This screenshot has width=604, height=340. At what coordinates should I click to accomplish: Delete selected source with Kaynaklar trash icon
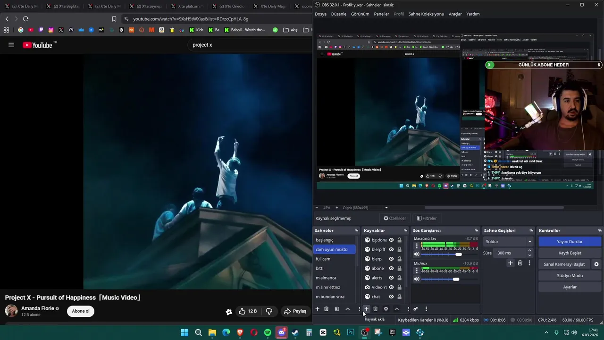[376, 309]
